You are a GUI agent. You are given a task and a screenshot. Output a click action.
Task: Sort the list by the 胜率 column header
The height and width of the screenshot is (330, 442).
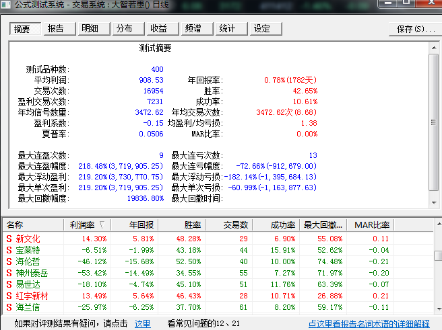click(181, 224)
